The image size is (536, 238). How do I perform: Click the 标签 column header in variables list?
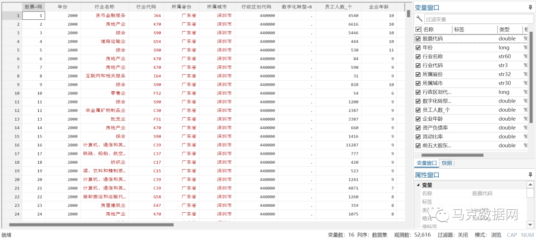(474, 30)
